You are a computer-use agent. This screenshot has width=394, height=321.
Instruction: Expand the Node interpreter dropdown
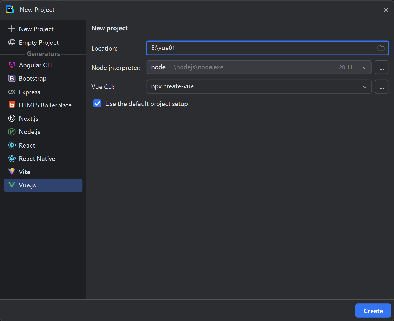click(x=364, y=68)
